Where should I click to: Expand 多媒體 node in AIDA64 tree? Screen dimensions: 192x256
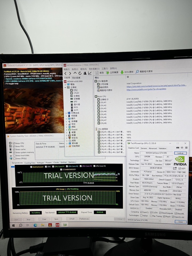66,121
